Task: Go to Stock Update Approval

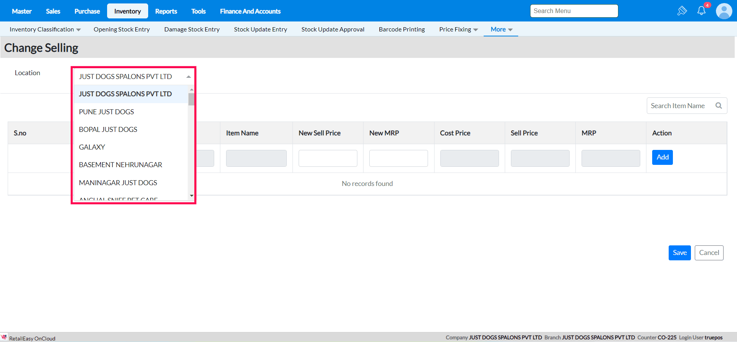Action: tap(333, 30)
